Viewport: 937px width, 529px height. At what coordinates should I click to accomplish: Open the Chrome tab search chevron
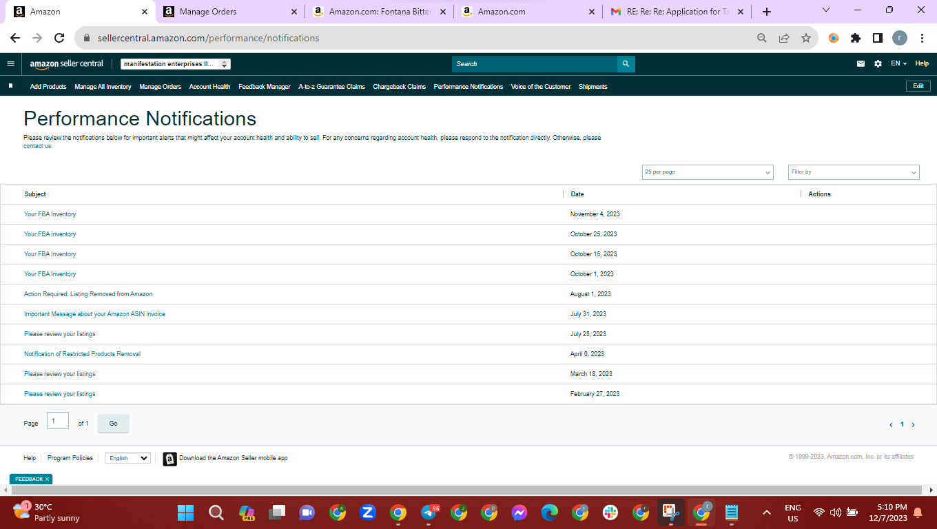click(x=826, y=11)
